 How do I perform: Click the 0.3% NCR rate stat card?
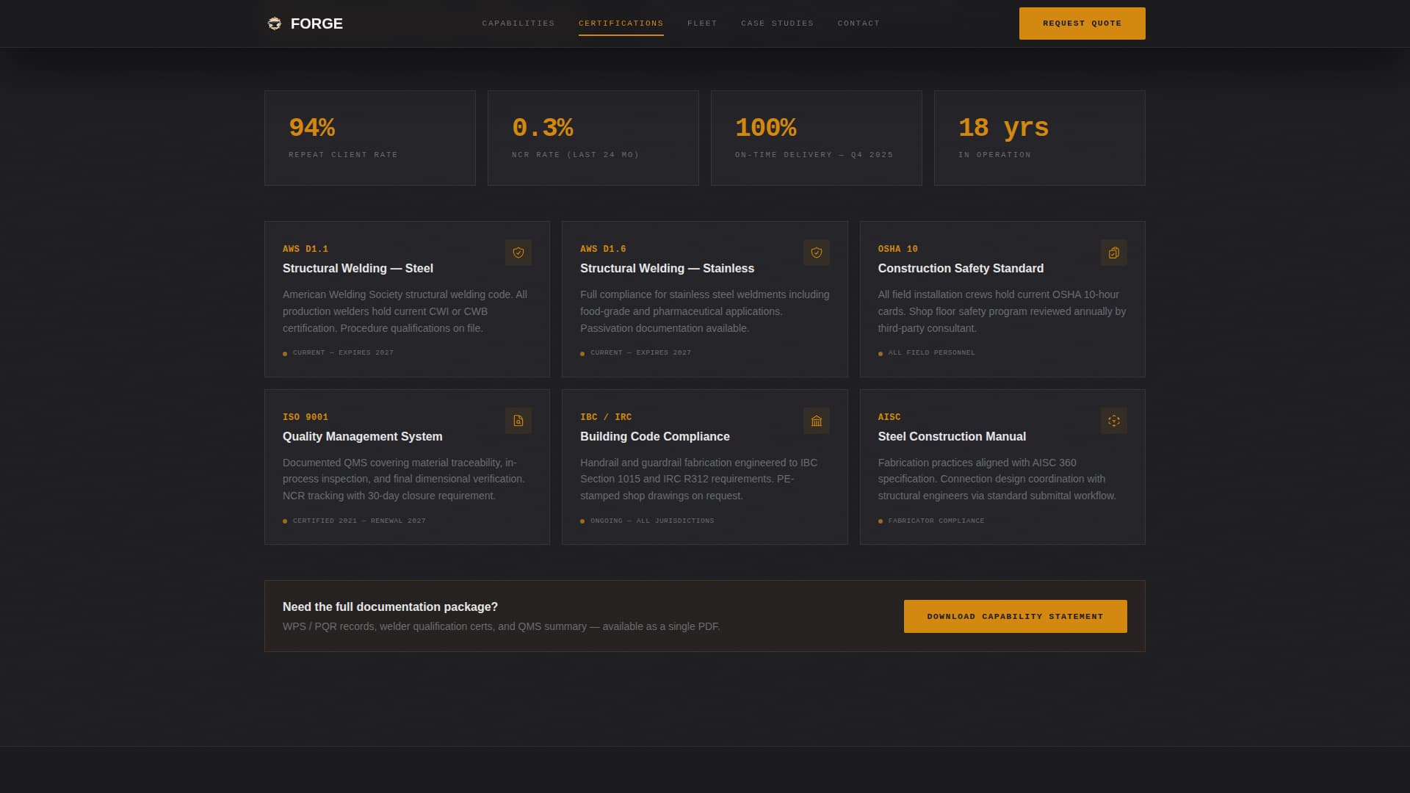tap(593, 137)
